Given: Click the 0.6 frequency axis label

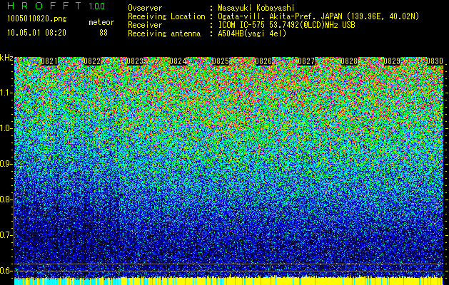Looking at the screenshot, I should 6,271.
